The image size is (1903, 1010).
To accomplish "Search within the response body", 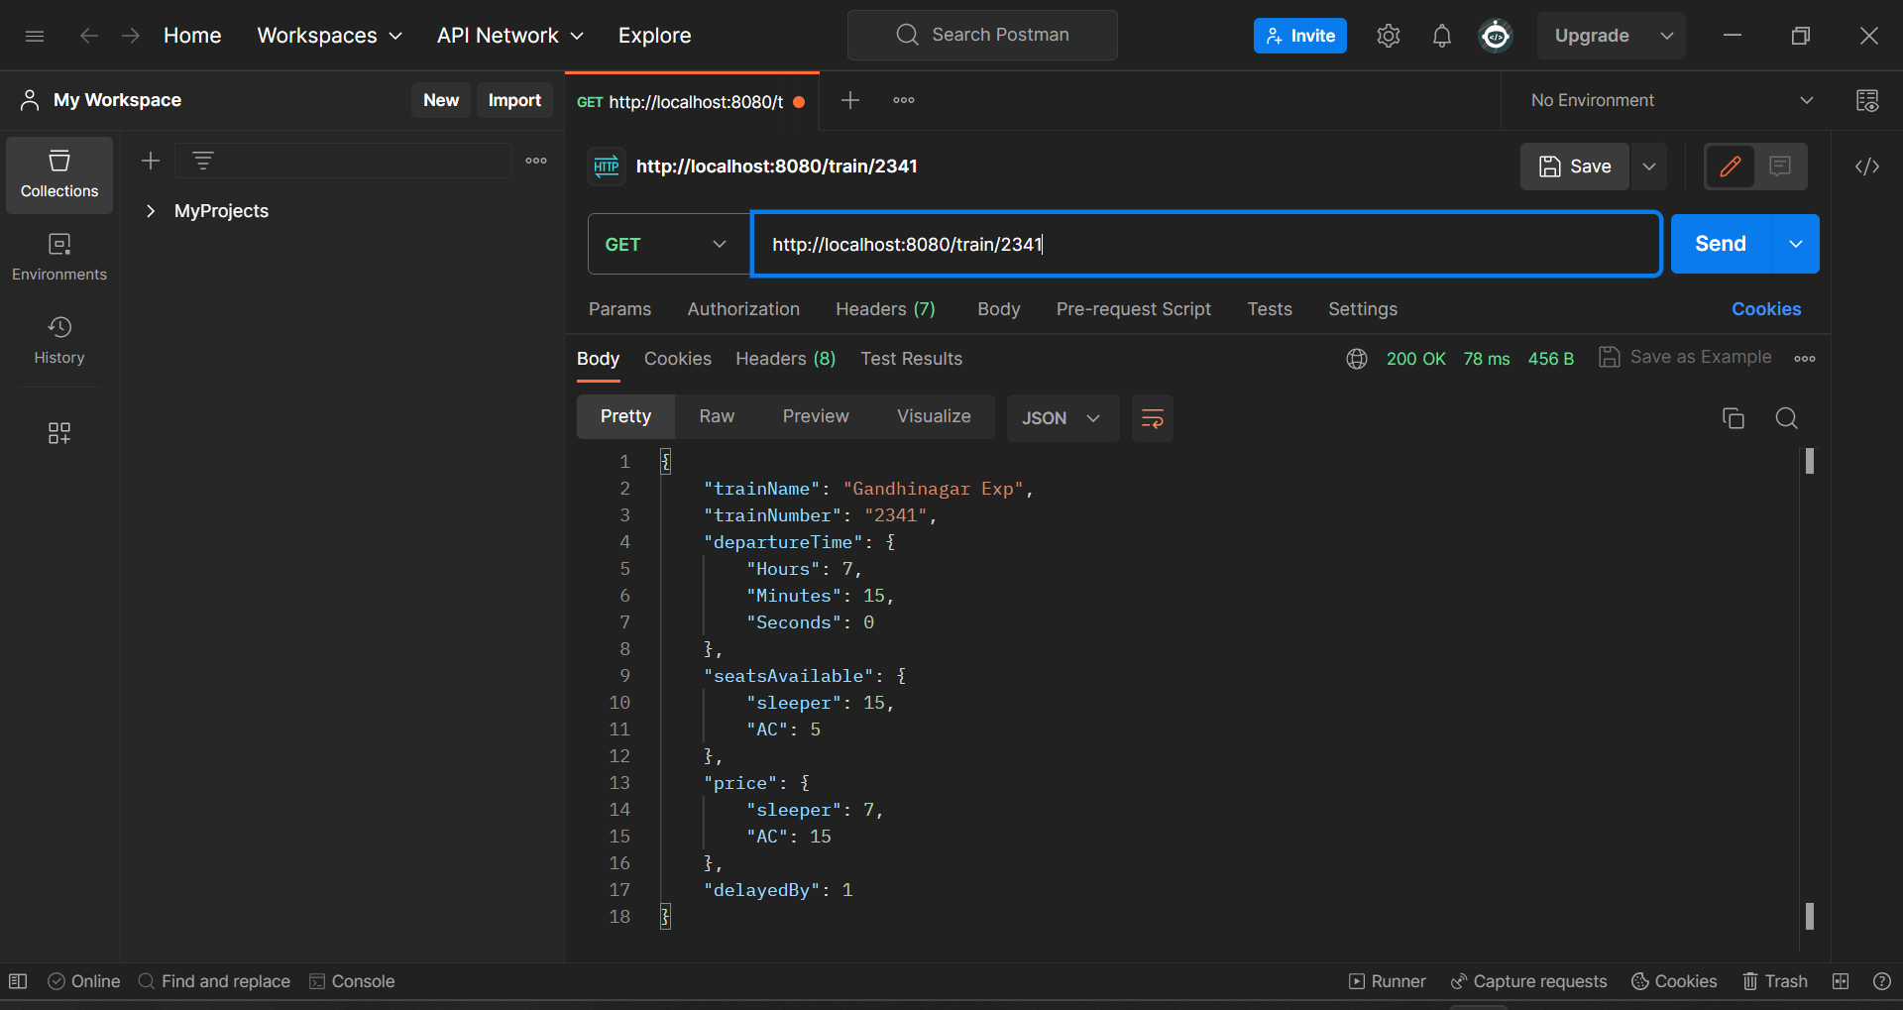I will [1787, 417].
